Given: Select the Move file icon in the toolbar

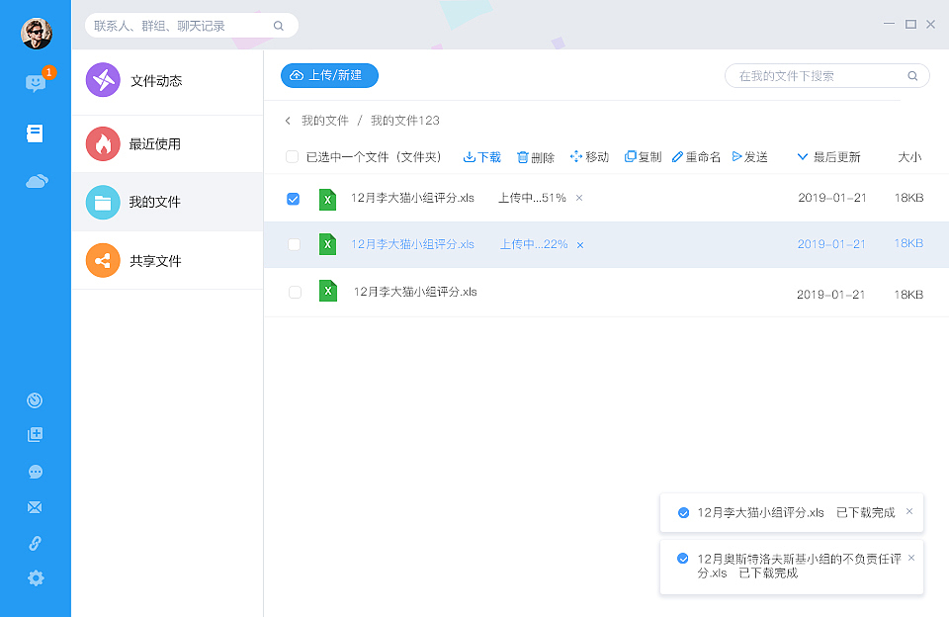Looking at the screenshot, I should click(x=589, y=156).
